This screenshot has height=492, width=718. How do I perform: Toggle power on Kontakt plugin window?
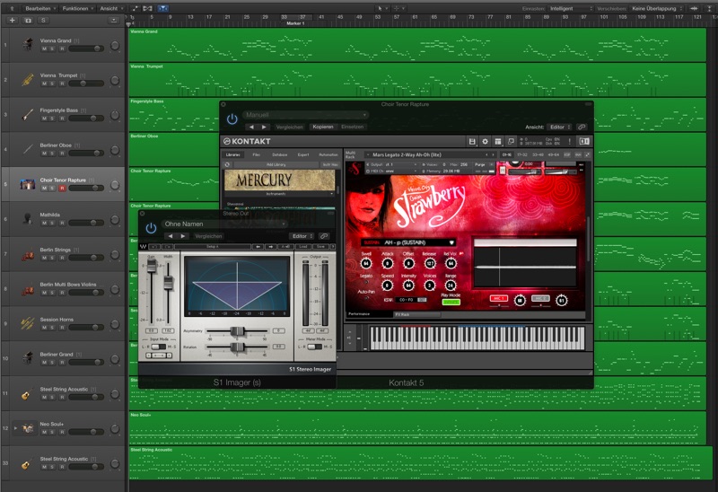(x=232, y=119)
